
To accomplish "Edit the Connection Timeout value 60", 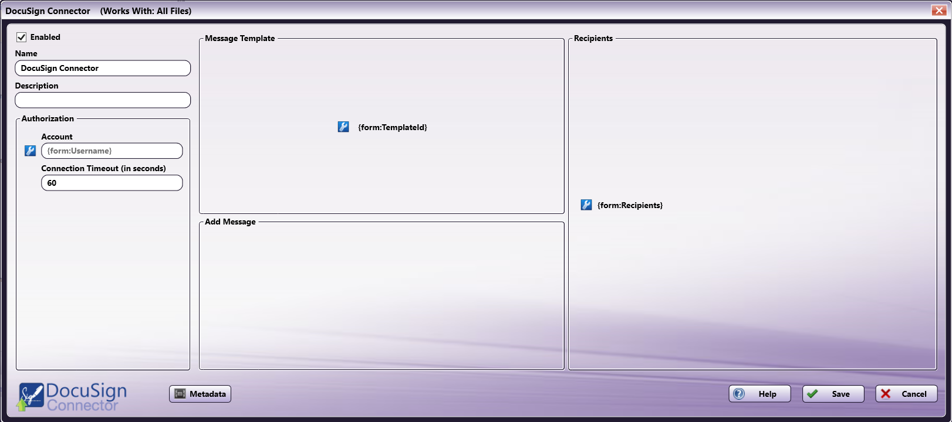I will tap(112, 183).
